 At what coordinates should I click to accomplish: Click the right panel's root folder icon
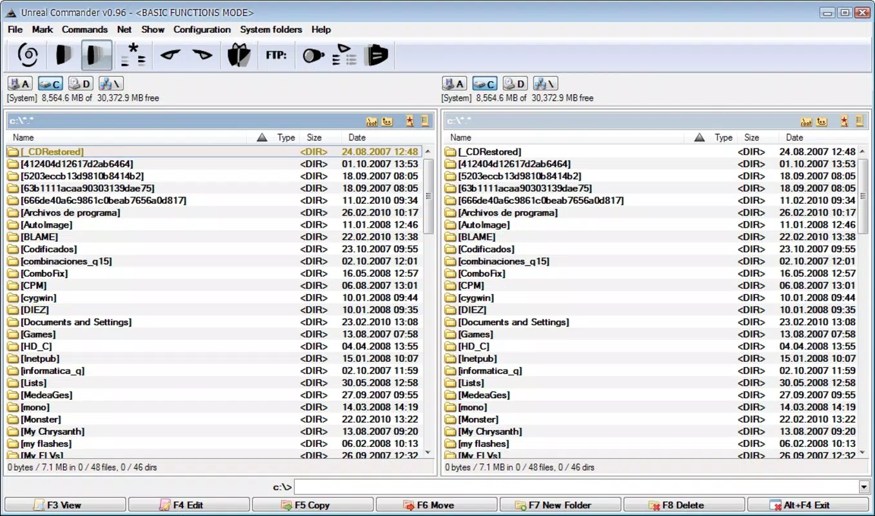click(807, 121)
